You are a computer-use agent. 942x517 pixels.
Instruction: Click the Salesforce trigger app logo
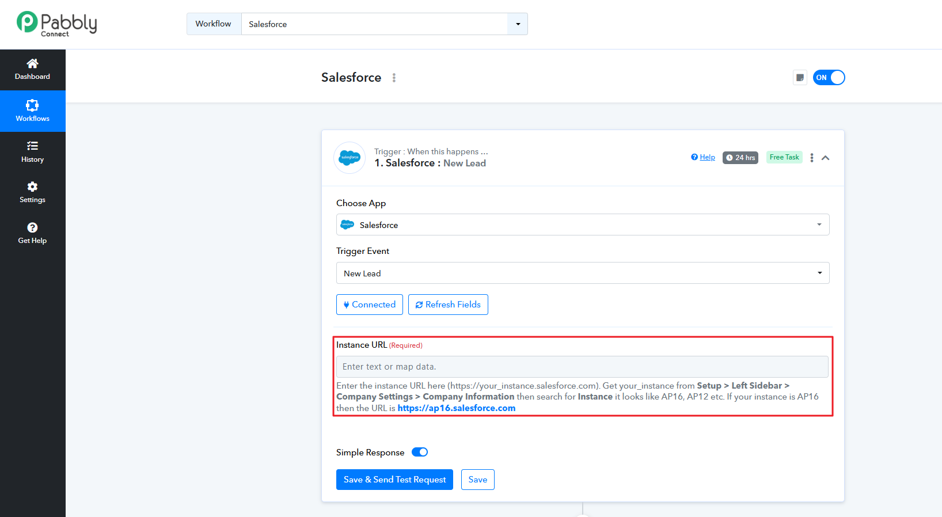pyautogui.click(x=350, y=158)
